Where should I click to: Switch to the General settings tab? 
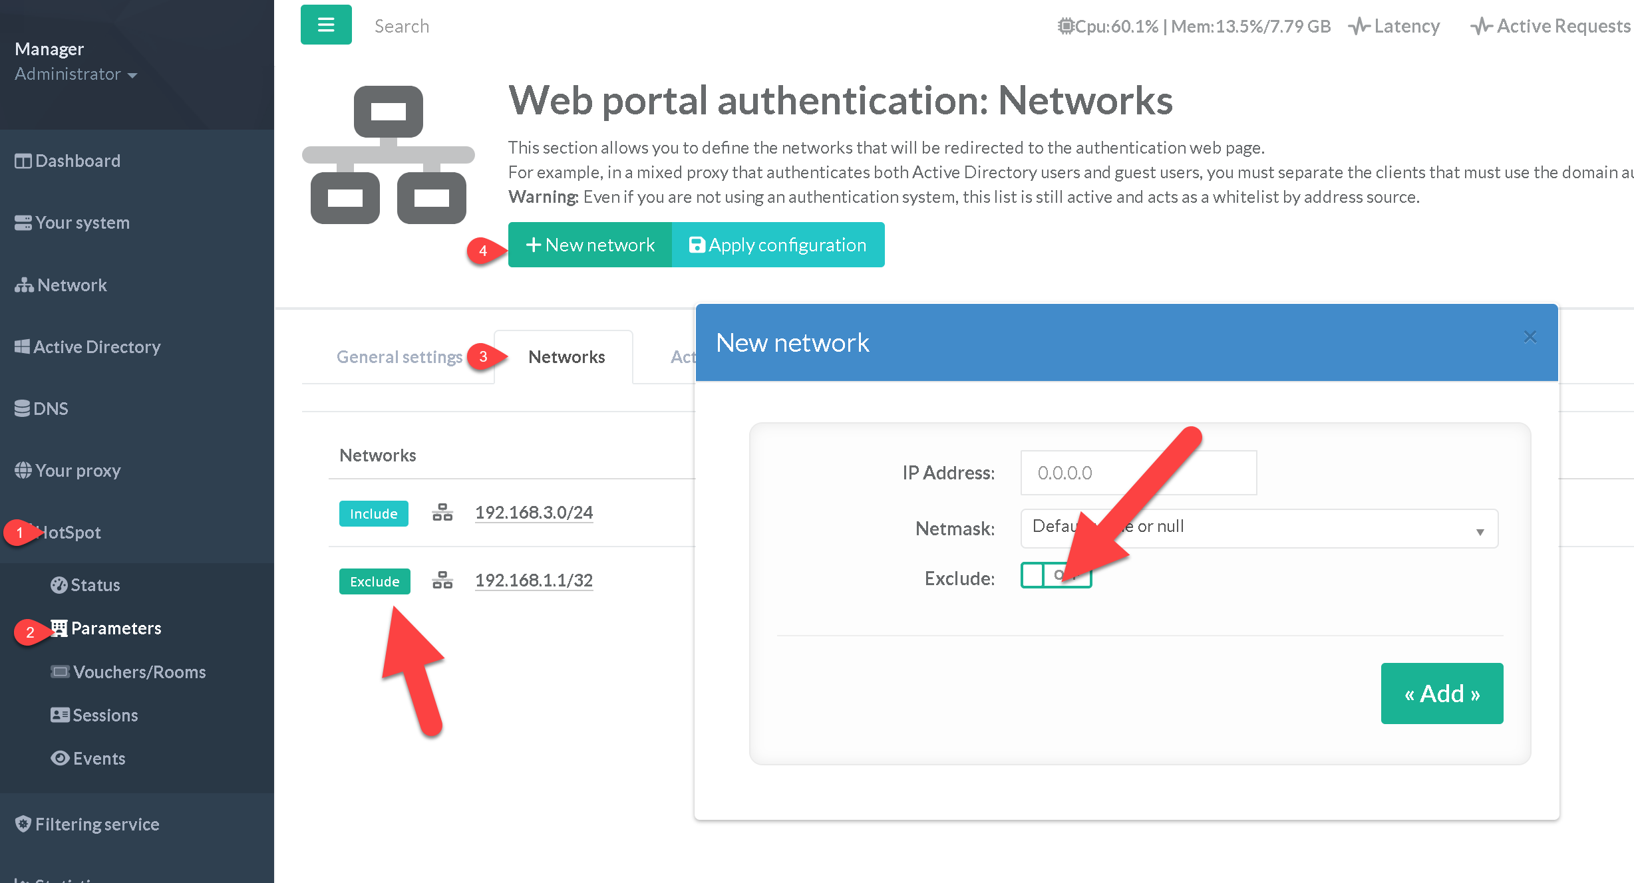coord(399,357)
